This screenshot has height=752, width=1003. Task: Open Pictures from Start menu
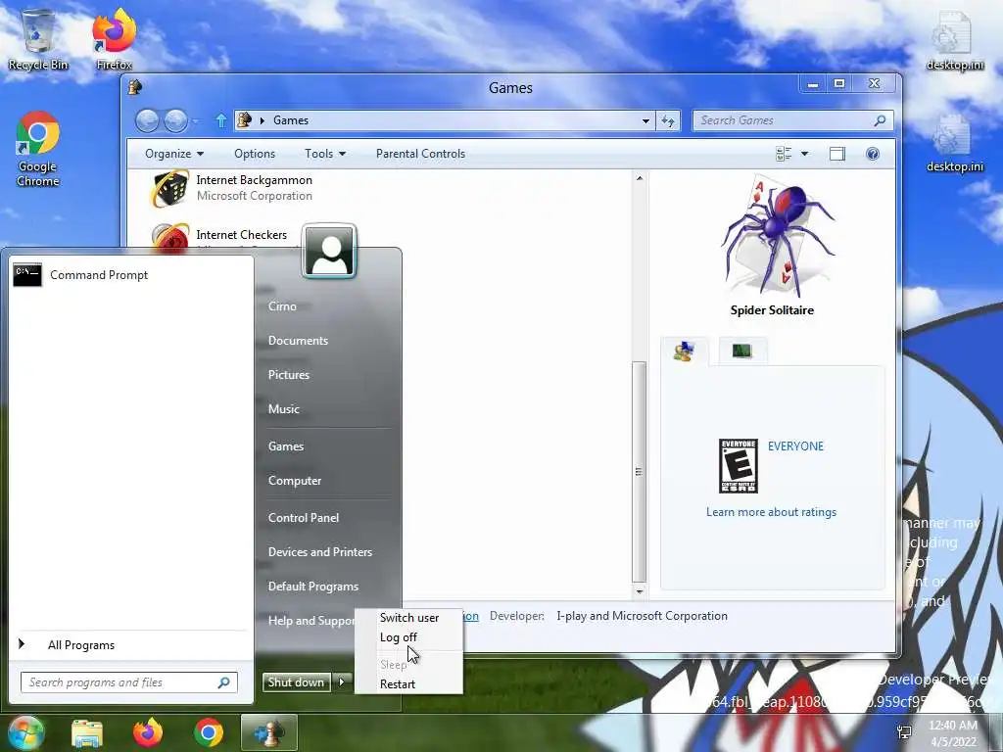pyautogui.click(x=289, y=375)
